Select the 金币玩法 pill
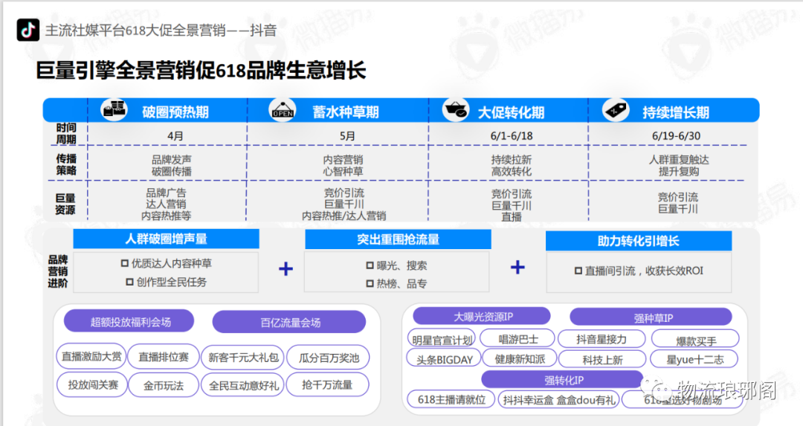Screen dimensions: 803x426 [x=164, y=385]
